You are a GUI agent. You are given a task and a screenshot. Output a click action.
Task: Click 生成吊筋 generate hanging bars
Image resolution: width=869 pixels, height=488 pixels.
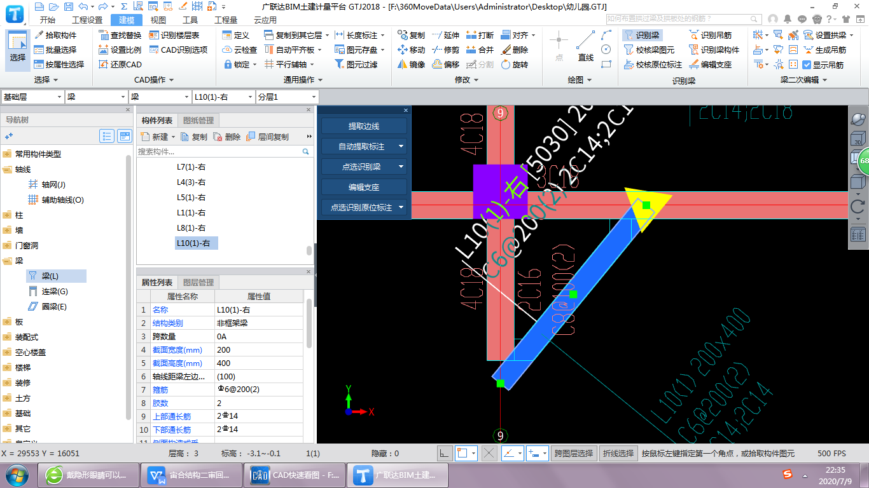point(824,50)
